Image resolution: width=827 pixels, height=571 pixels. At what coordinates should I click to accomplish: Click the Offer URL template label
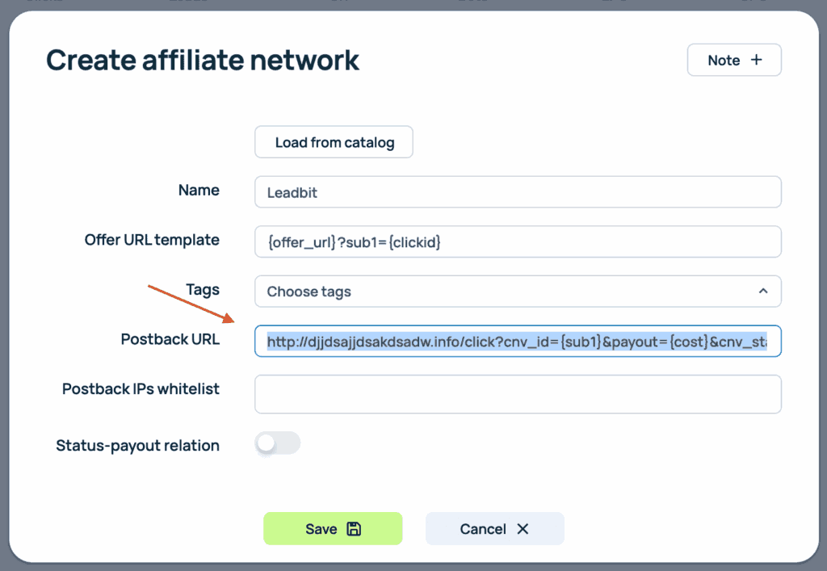click(x=152, y=240)
